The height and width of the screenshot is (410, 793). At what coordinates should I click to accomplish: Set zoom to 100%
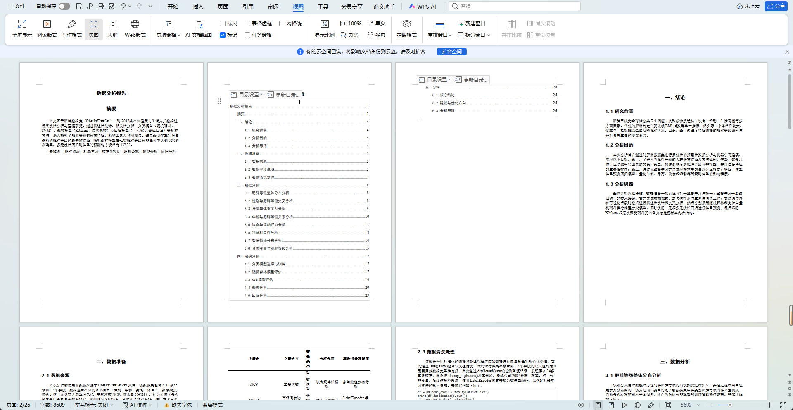click(351, 24)
